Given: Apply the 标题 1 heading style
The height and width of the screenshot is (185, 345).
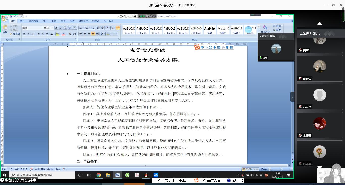Looking at the screenshot, I should click(x=223, y=30).
